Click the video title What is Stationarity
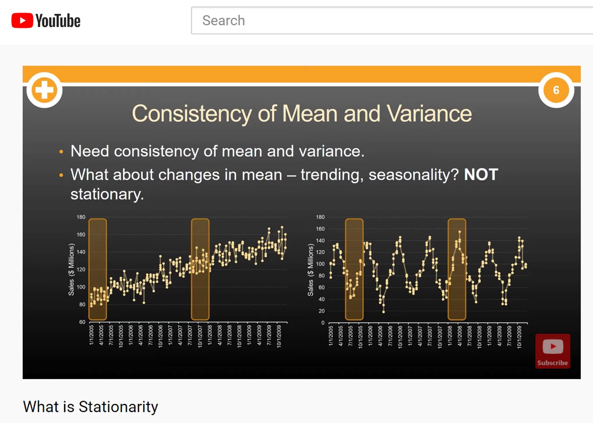Image resolution: width=593 pixels, height=423 pixels. (91, 407)
